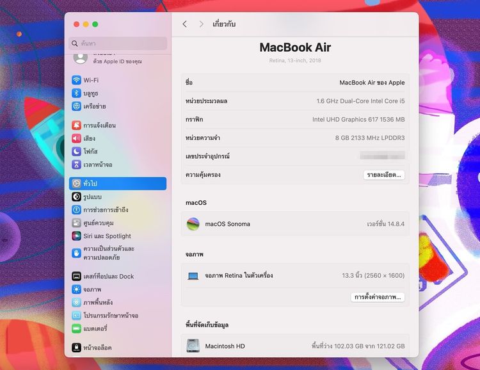Open Screen Time (เวลาหน้าจอ) hourglass icon
Image resolution: width=480 pixels, height=370 pixels.
pyautogui.click(x=76, y=165)
